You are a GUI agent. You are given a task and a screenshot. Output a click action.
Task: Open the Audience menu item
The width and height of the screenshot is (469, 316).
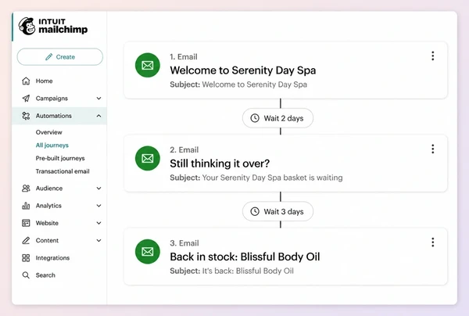click(49, 189)
